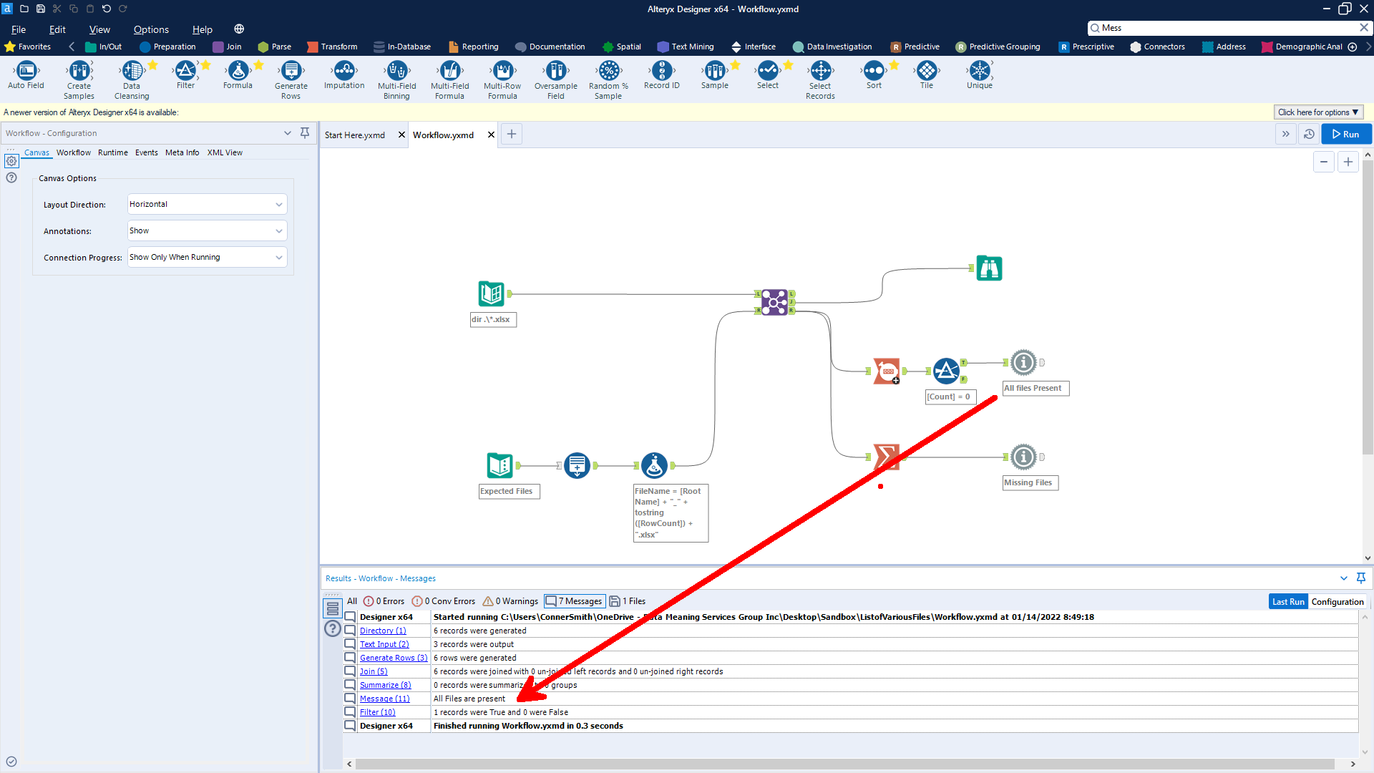Toggle the 0 Warnings message filter
Image resolution: width=1374 pixels, height=773 pixels.
coord(510,601)
